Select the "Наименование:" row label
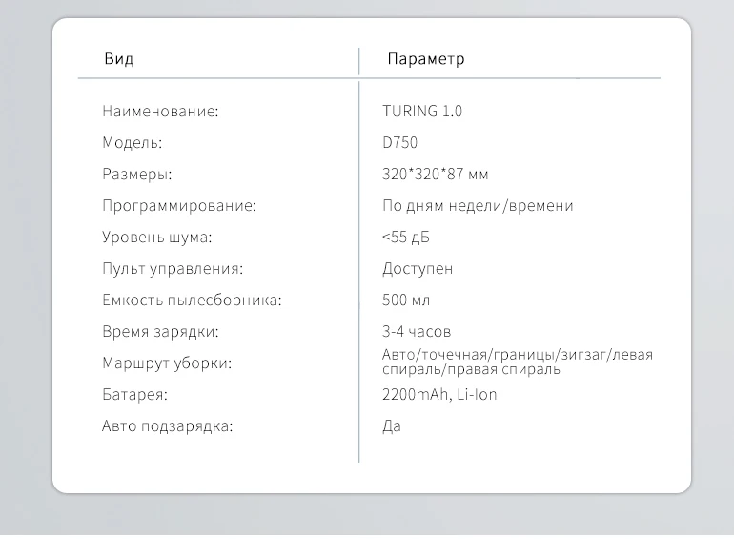The image size is (734, 539). click(x=160, y=111)
